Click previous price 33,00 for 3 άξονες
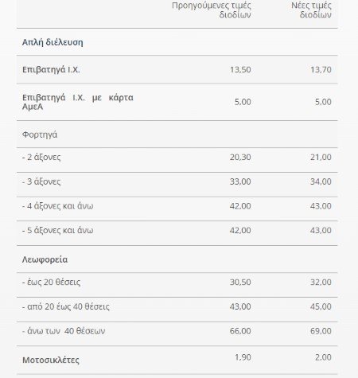358x378 pixels. (x=240, y=181)
